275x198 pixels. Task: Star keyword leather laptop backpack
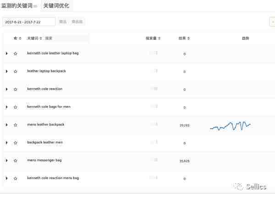pos(16,71)
